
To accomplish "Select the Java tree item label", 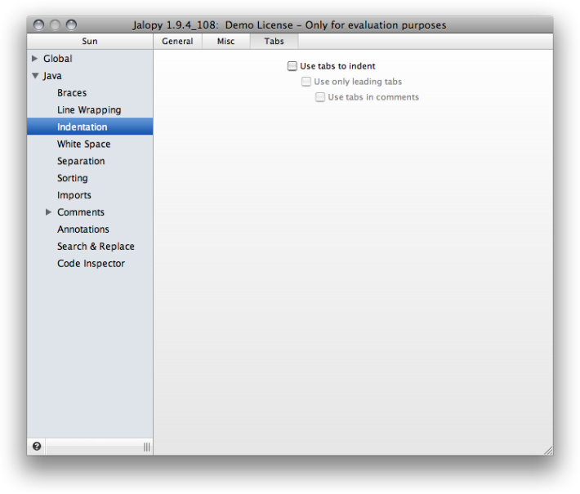I will tap(52, 76).
